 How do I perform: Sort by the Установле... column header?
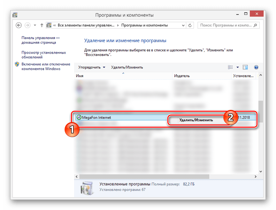243,76
